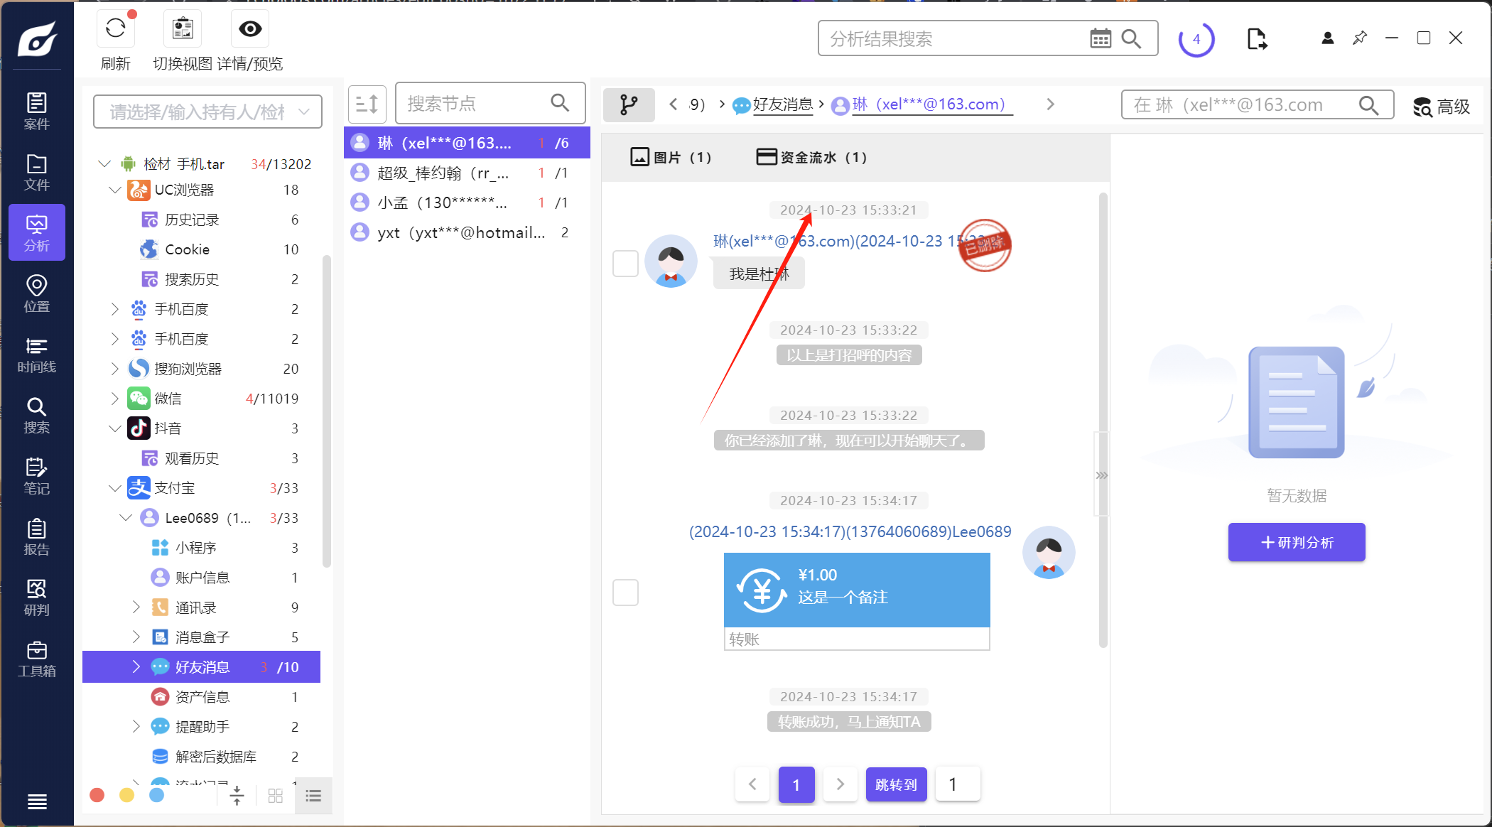Switch to the 资金流水 (1) tab
The width and height of the screenshot is (1492, 827).
click(x=811, y=157)
